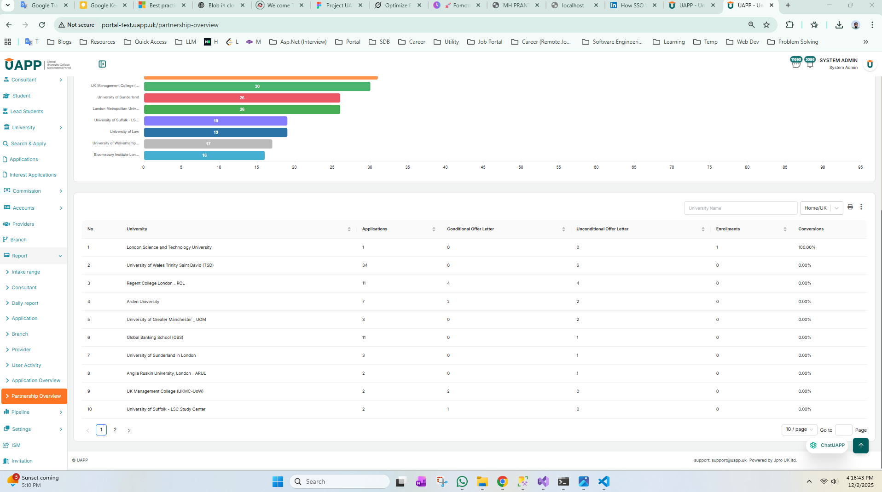Expand the Pipeline sidebar menu
This screenshot has width=882, height=492.
(33, 412)
